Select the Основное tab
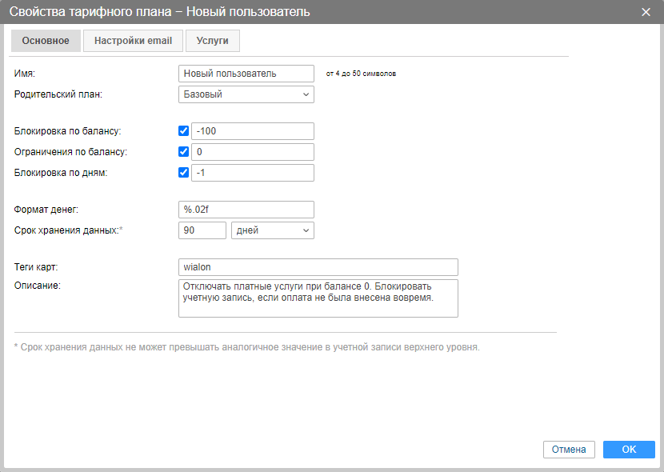The height and width of the screenshot is (472, 664). [46, 41]
